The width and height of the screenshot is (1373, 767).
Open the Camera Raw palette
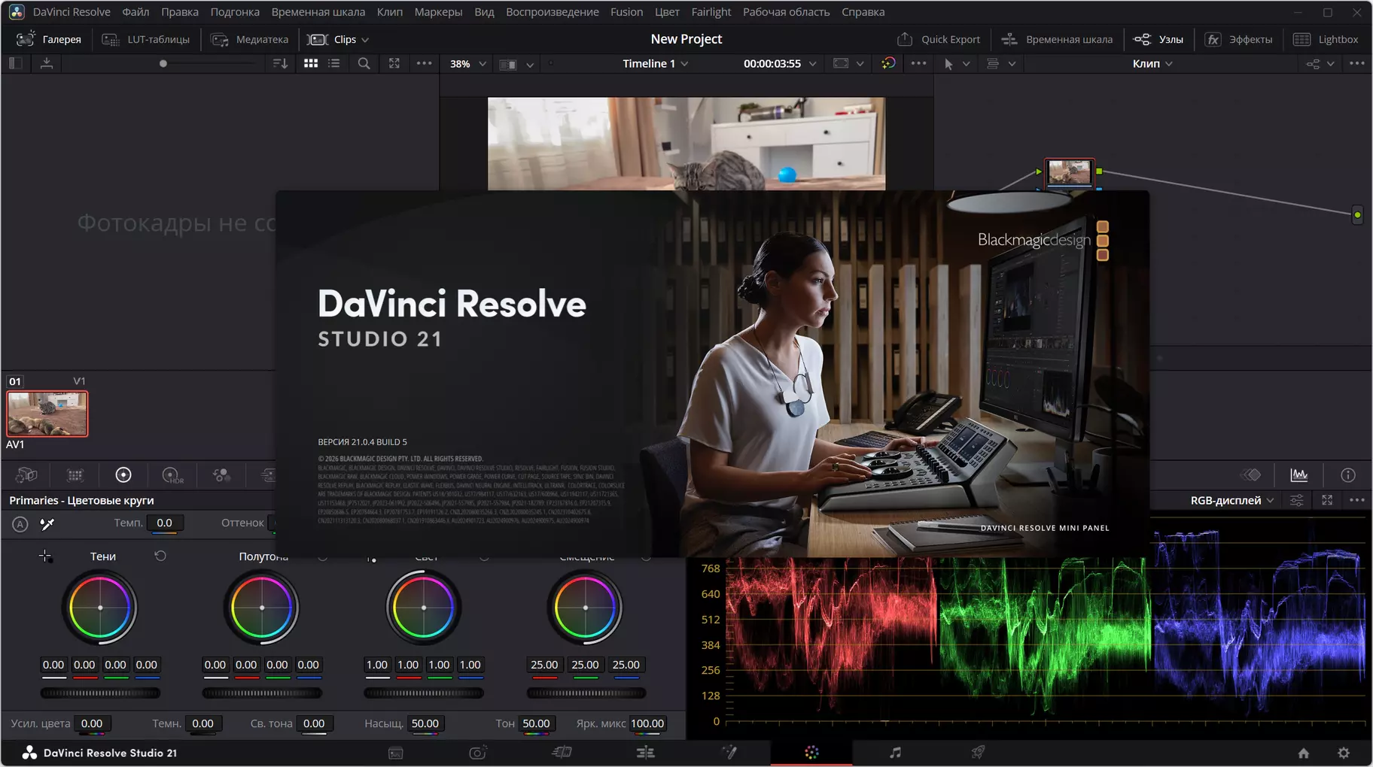coord(26,475)
